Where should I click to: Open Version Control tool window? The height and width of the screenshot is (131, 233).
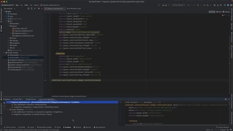(10, 127)
